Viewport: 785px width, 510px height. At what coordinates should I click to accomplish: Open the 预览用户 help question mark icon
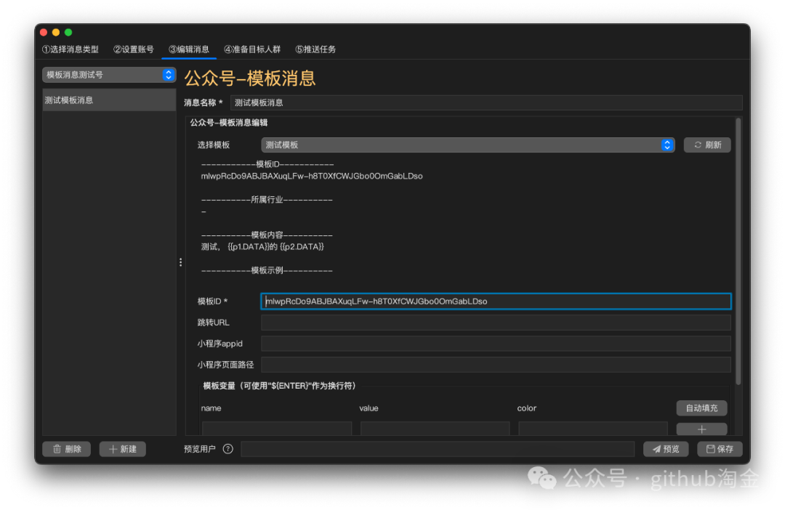(228, 449)
